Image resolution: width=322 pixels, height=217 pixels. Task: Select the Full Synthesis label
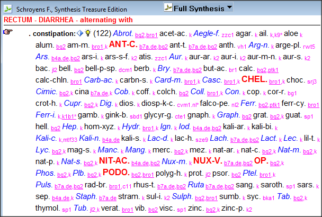(199, 8)
